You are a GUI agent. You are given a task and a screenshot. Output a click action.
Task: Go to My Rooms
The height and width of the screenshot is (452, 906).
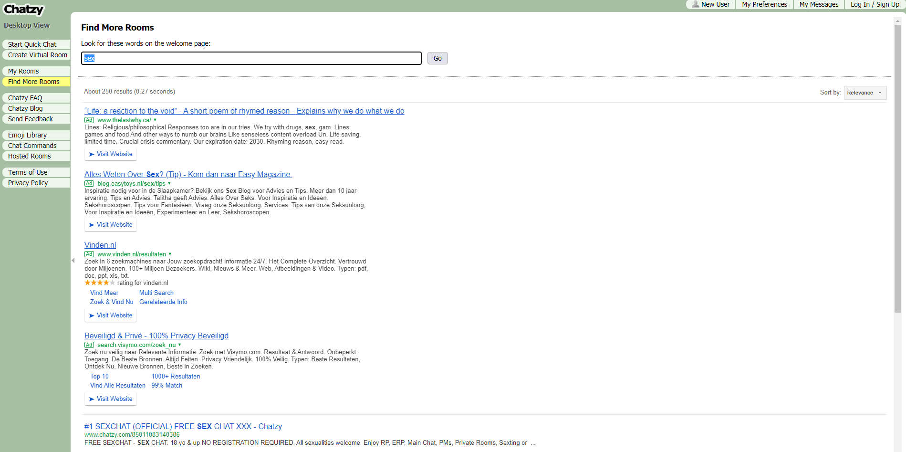[36, 71]
